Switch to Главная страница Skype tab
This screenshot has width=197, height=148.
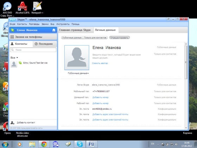click(x=75, y=30)
